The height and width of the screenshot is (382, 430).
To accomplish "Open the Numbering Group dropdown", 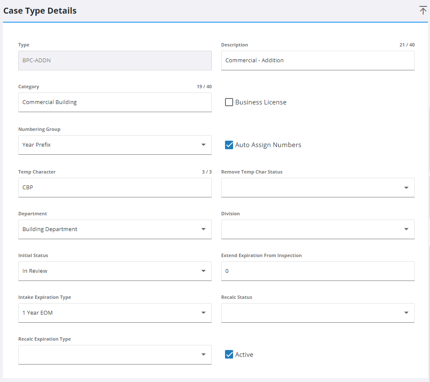I will [115, 145].
